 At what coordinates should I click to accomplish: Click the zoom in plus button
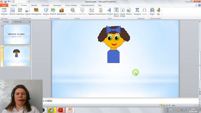[x=195, y=105]
